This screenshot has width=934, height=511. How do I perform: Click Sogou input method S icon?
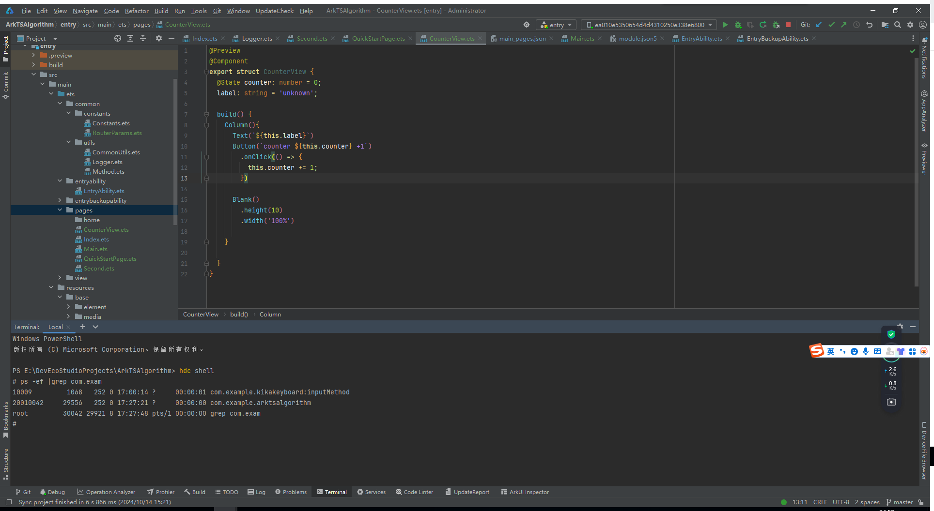[x=817, y=350]
